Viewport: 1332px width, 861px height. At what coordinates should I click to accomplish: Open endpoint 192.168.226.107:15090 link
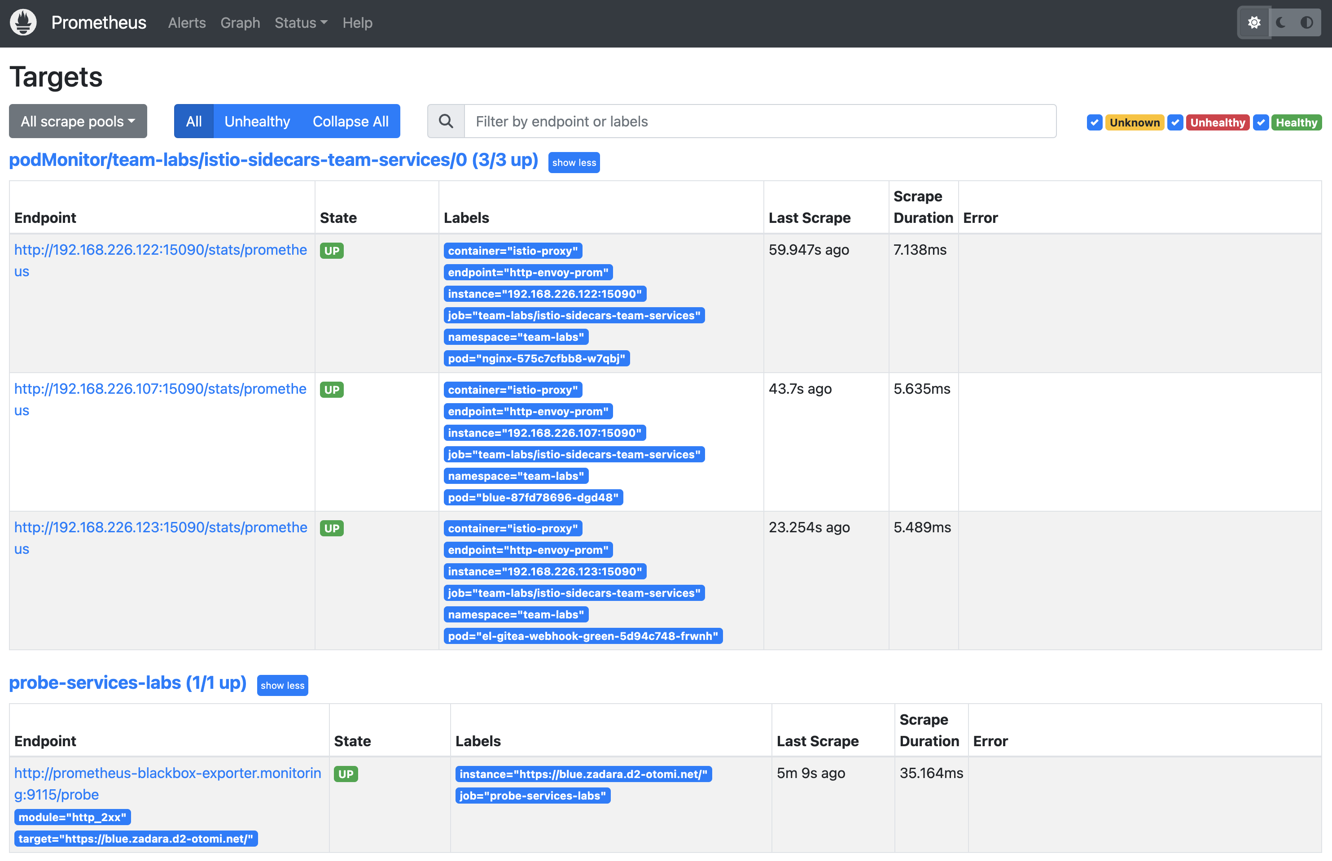coord(161,399)
